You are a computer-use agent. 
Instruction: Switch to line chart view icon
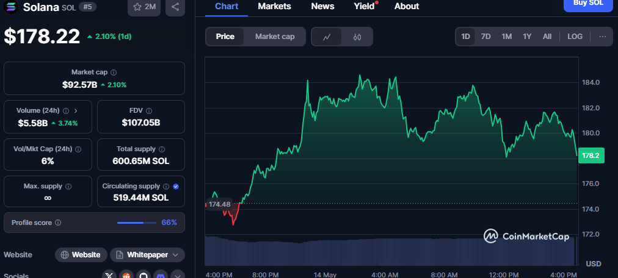(326, 37)
